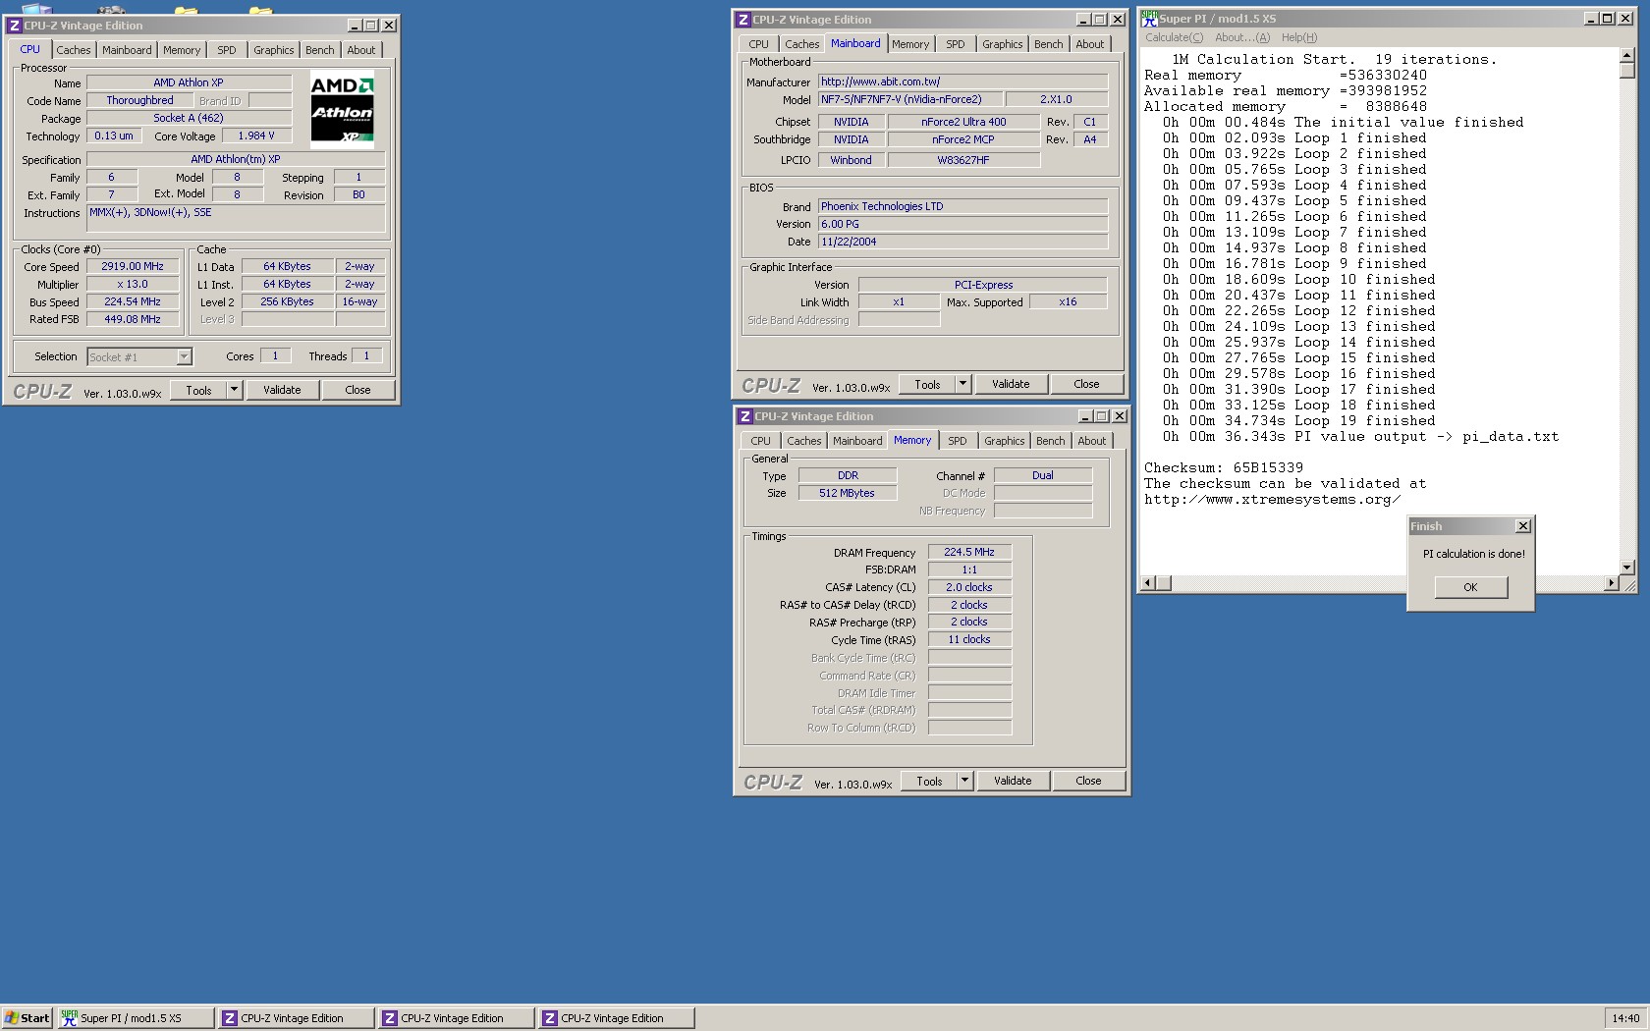Click the Close button in the Mainboard window
1650x1031 pixels.
(1086, 384)
